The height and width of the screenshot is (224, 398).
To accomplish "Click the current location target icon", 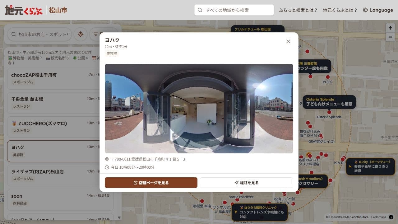I will tap(81, 34).
